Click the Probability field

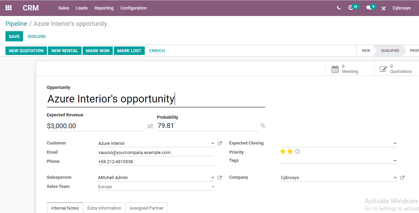pos(208,126)
